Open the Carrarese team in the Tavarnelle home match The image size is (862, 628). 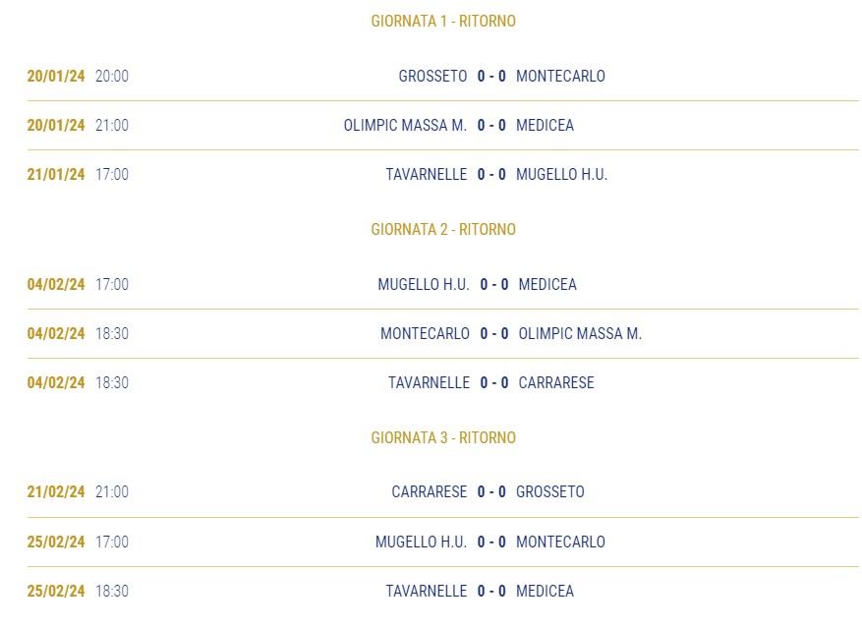click(556, 382)
